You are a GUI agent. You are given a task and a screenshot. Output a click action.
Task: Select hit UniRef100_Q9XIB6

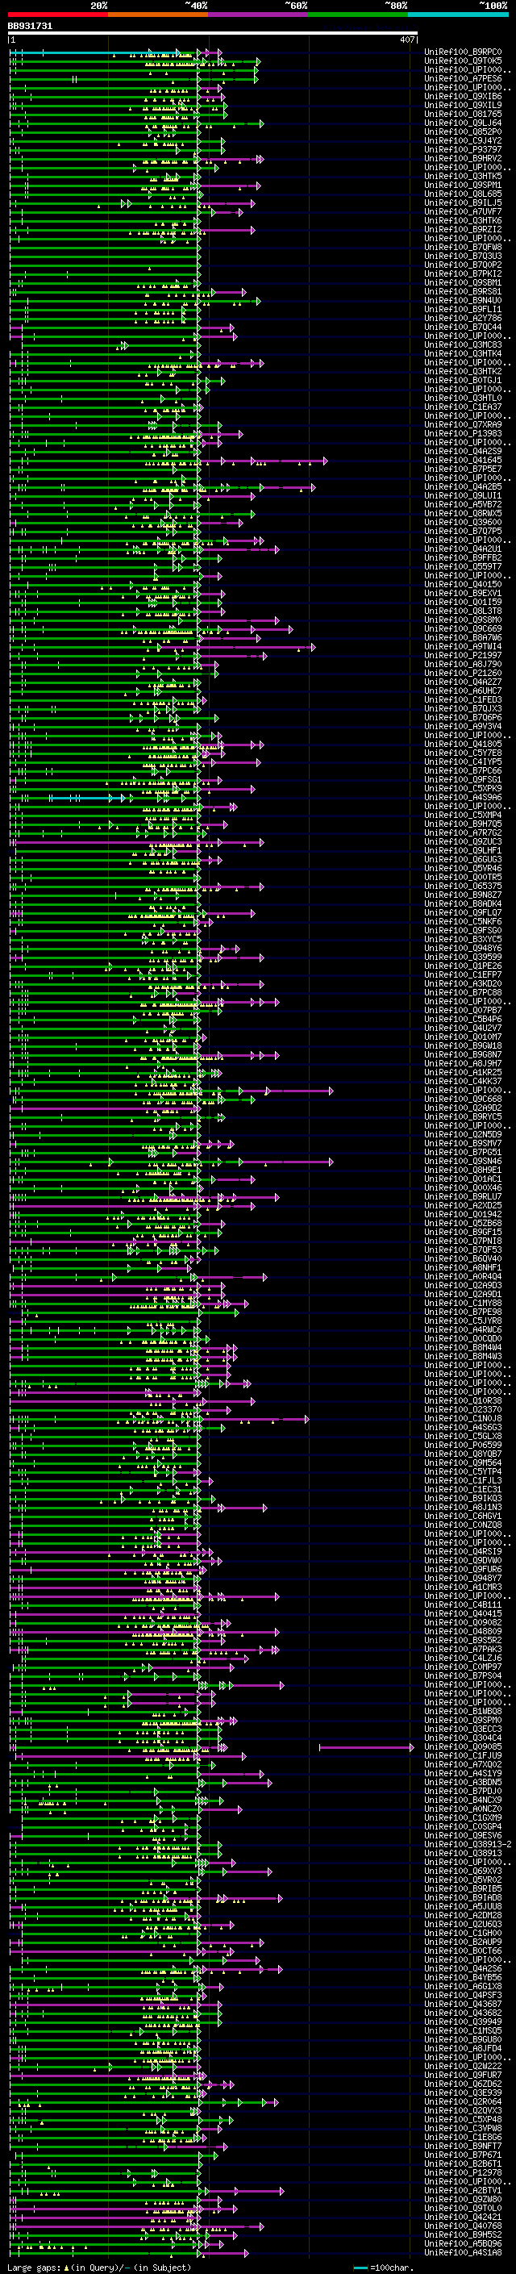(x=463, y=96)
